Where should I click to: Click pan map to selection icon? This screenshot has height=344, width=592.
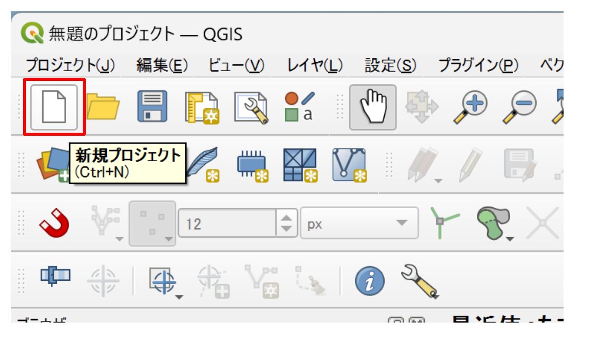click(421, 107)
